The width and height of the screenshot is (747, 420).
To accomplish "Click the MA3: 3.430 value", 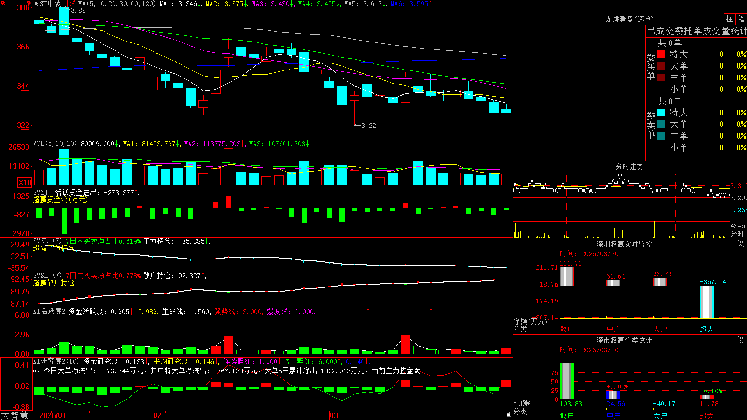I will [x=273, y=4].
